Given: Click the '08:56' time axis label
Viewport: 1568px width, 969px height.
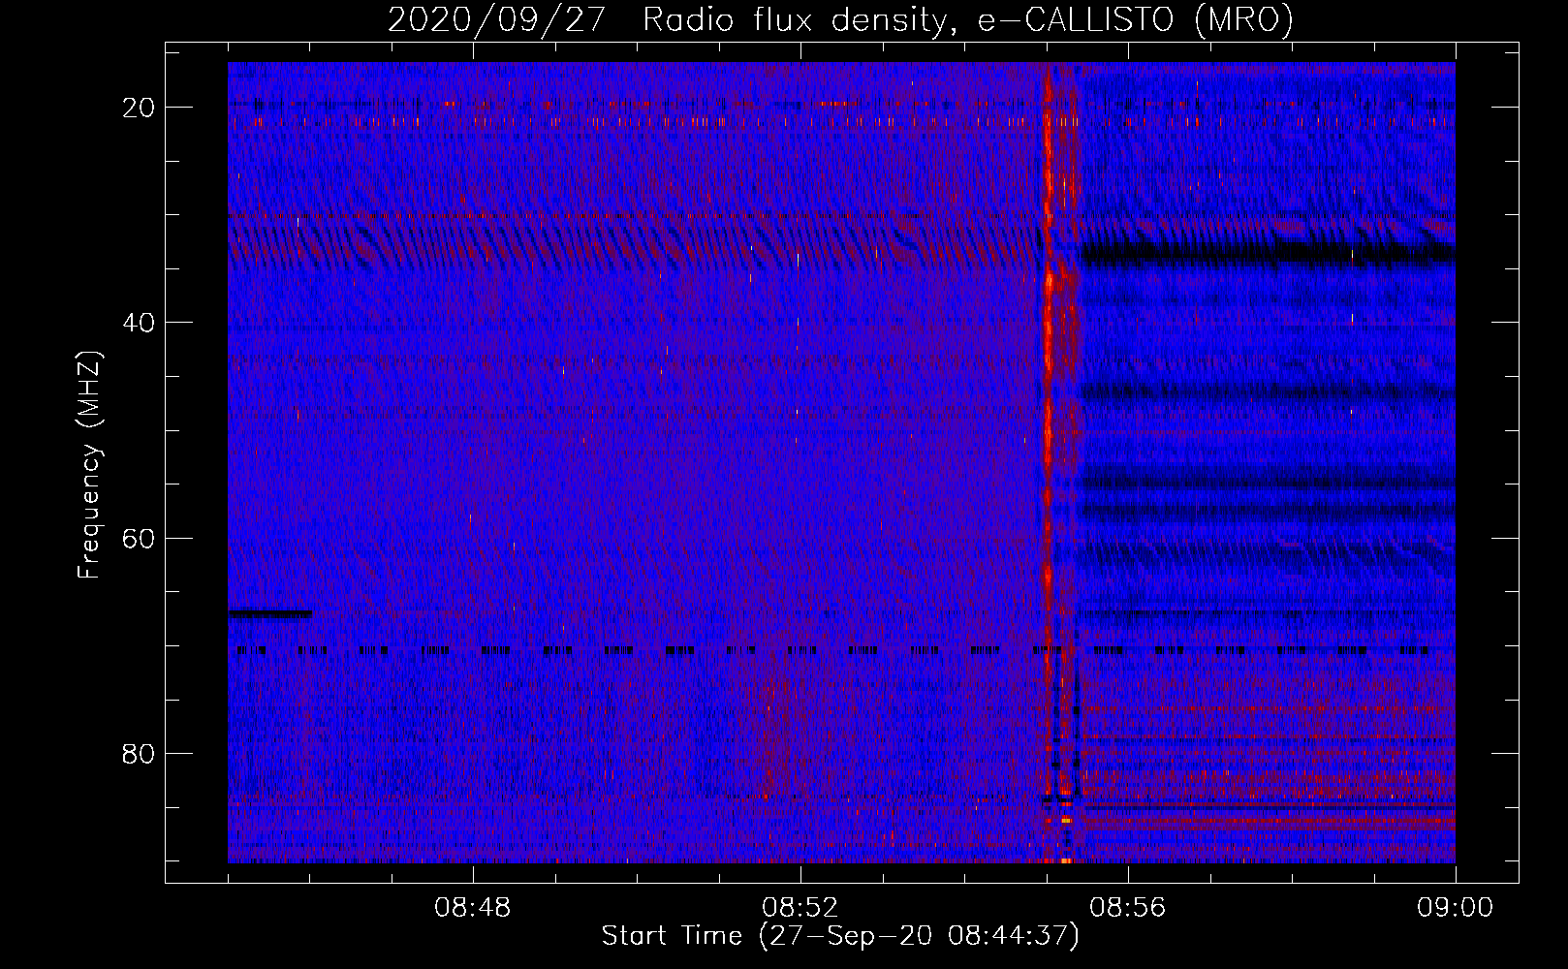Looking at the screenshot, I should click(1128, 908).
